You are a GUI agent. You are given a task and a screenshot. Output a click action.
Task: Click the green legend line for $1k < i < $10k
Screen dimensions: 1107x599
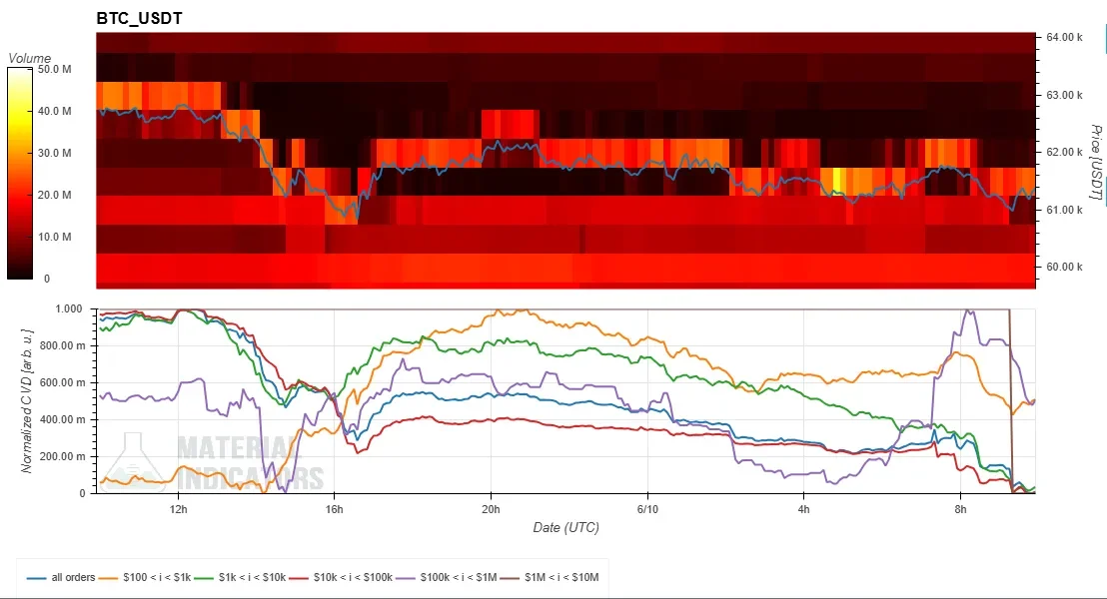[x=204, y=578]
